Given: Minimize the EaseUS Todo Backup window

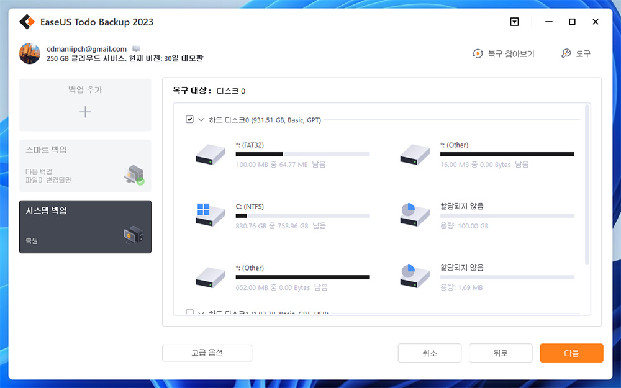Looking at the screenshot, I should 548,22.
